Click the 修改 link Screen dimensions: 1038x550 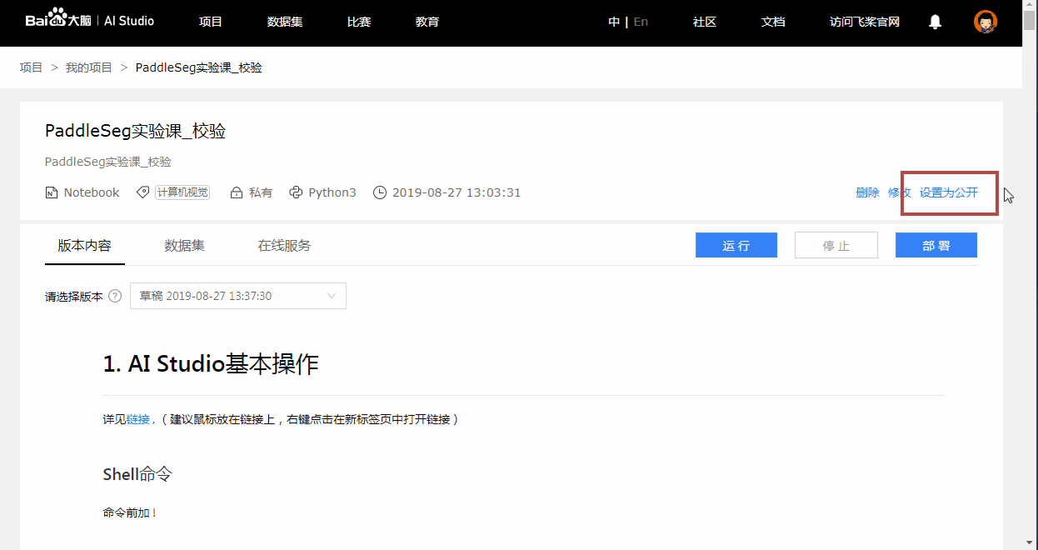click(900, 192)
